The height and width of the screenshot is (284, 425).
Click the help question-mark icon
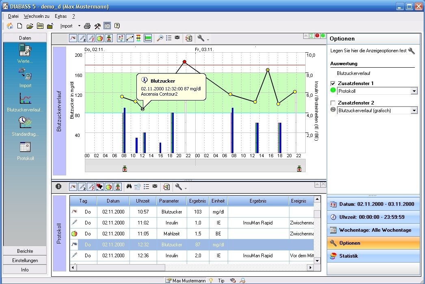(117, 26)
